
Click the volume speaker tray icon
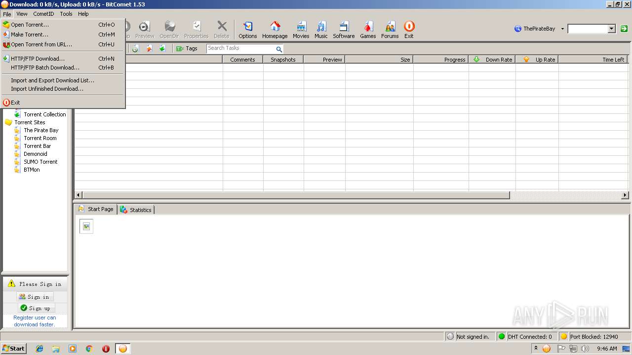pyautogui.click(x=585, y=349)
